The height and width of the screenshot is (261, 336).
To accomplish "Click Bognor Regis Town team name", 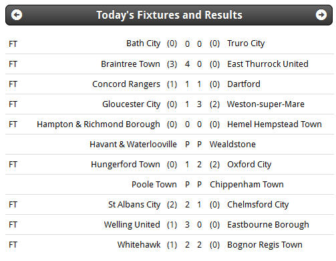I will pyautogui.click(x=265, y=245).
